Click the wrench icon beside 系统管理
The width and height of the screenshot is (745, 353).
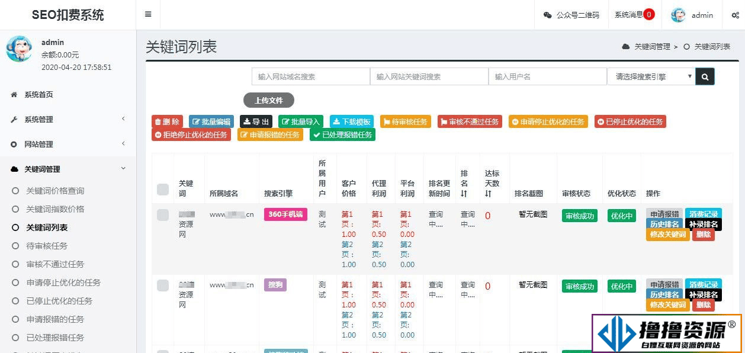click(14, 120)
